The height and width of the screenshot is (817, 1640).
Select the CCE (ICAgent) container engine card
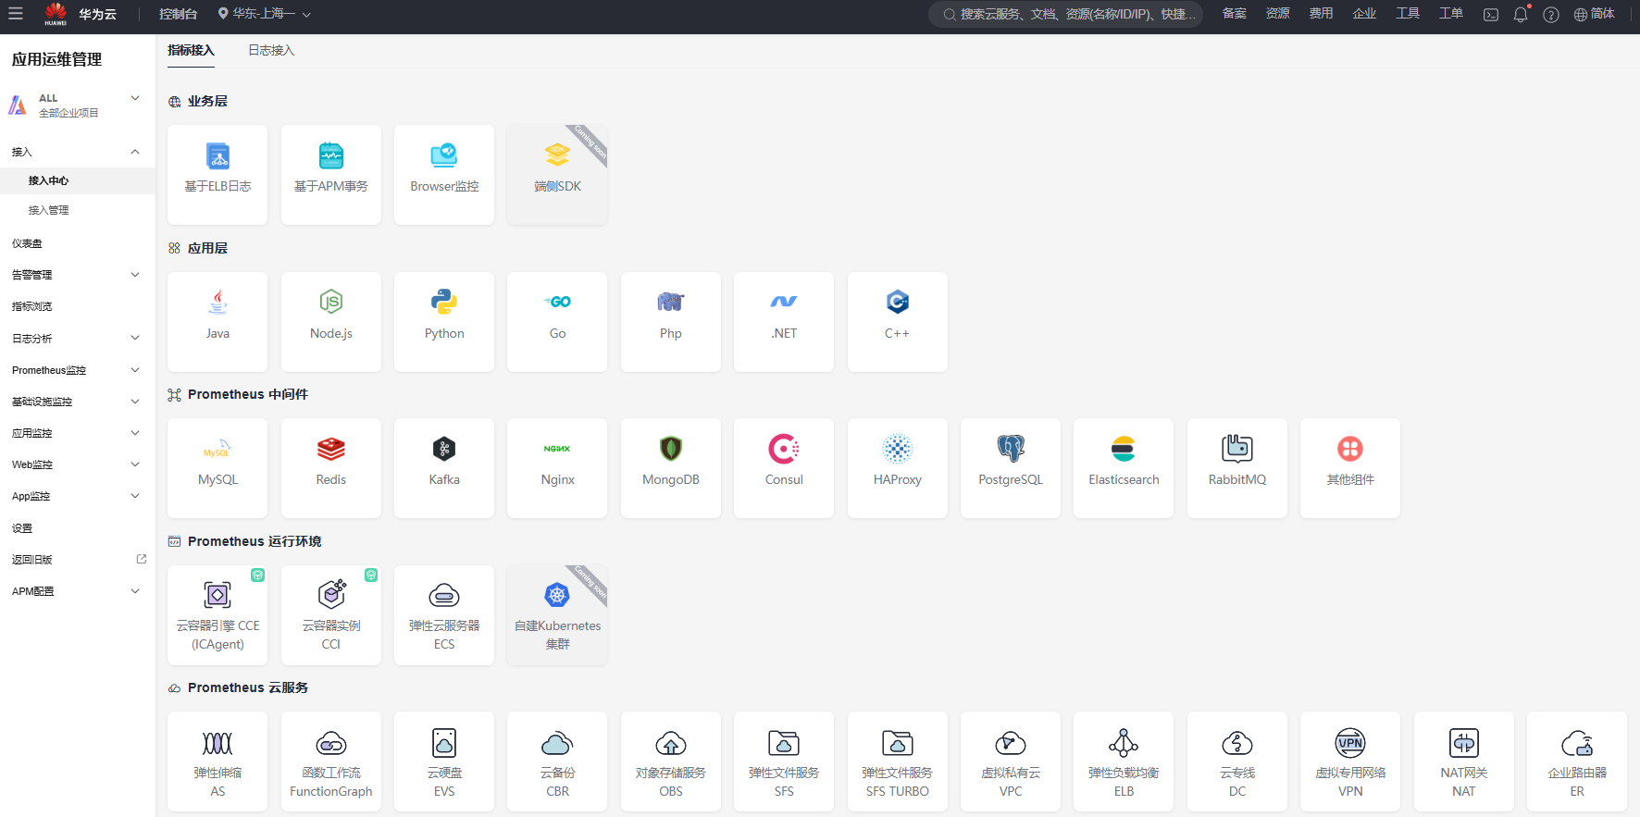click(217, 615)
